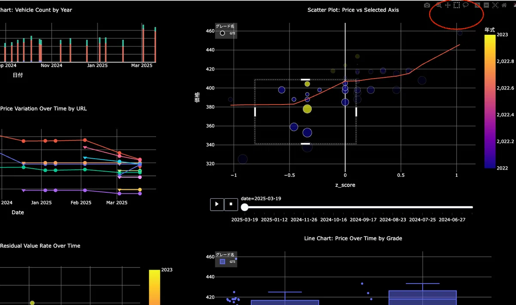516x305 pixels.
Task: Click the Autoscale icon in modebar
Action: coord(495,5)
